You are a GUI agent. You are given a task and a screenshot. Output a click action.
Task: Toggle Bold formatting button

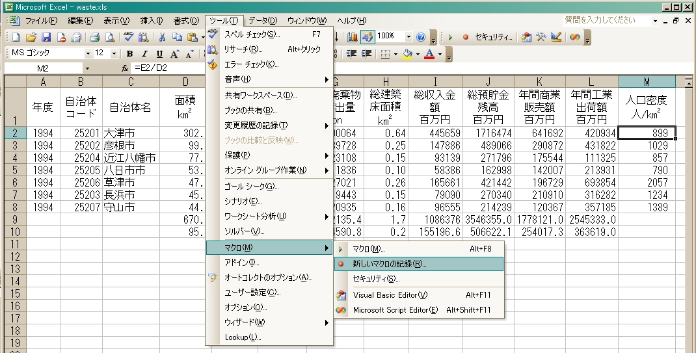click(129, 54)
